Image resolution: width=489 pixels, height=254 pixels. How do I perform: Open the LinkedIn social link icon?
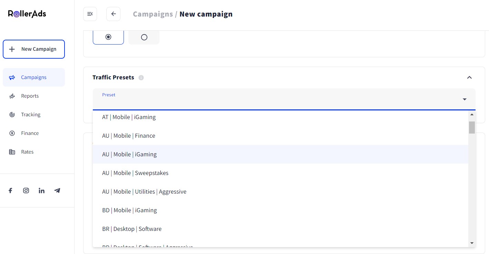pos(41,190)
